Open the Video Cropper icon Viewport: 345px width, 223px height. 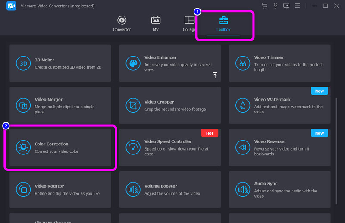pos(133,105)
